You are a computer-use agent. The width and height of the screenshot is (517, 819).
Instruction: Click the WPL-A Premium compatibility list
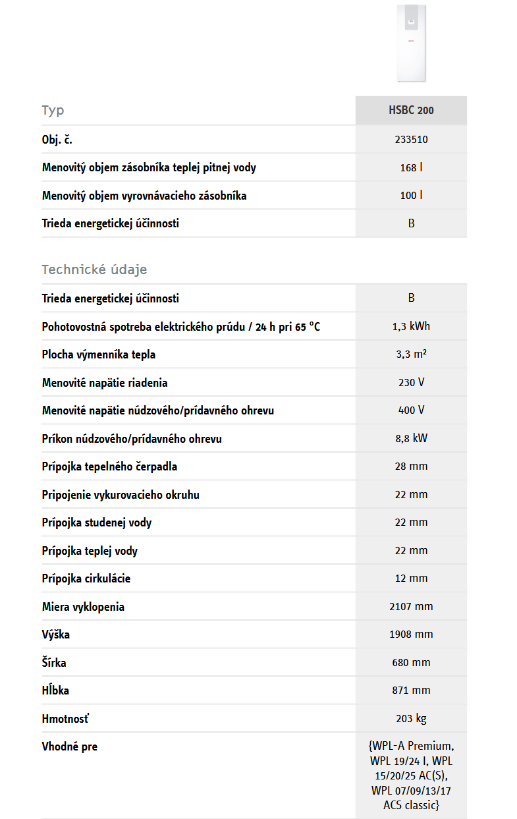411,776
